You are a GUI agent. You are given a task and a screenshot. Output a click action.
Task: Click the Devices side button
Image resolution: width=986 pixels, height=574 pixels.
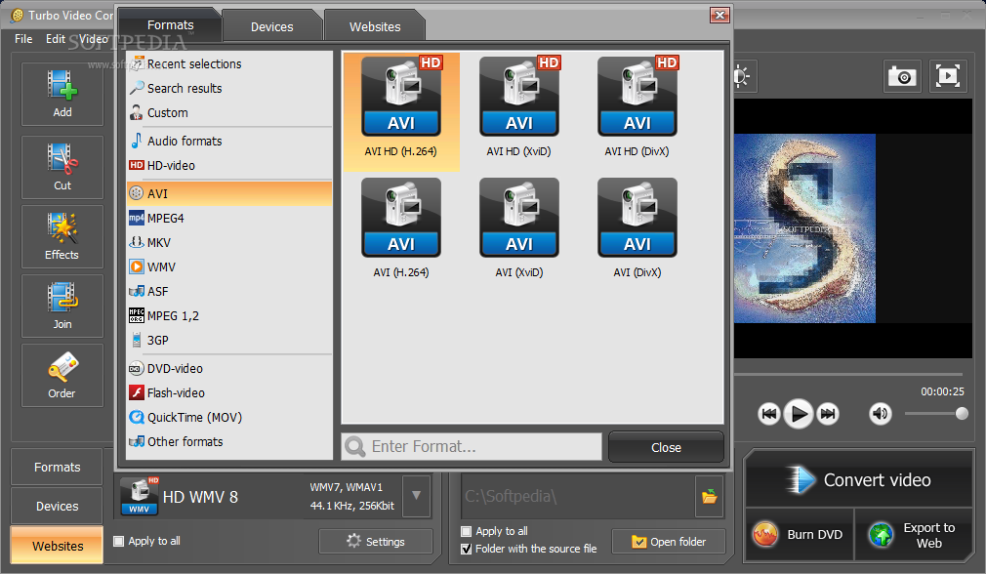[58, 506]
